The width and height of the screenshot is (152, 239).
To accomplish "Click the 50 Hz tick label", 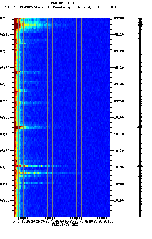I will click(62, 222).
